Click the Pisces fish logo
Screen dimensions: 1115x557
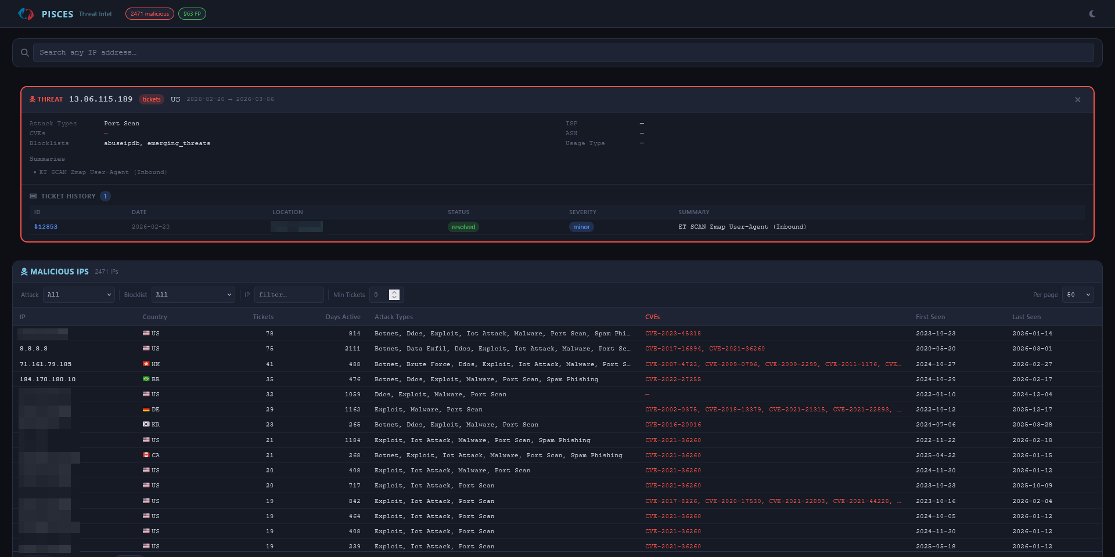click(26, 13)
